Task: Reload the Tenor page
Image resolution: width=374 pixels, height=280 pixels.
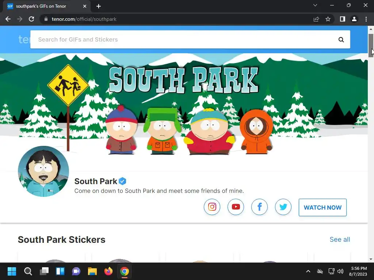Action: tap(31, 19)
